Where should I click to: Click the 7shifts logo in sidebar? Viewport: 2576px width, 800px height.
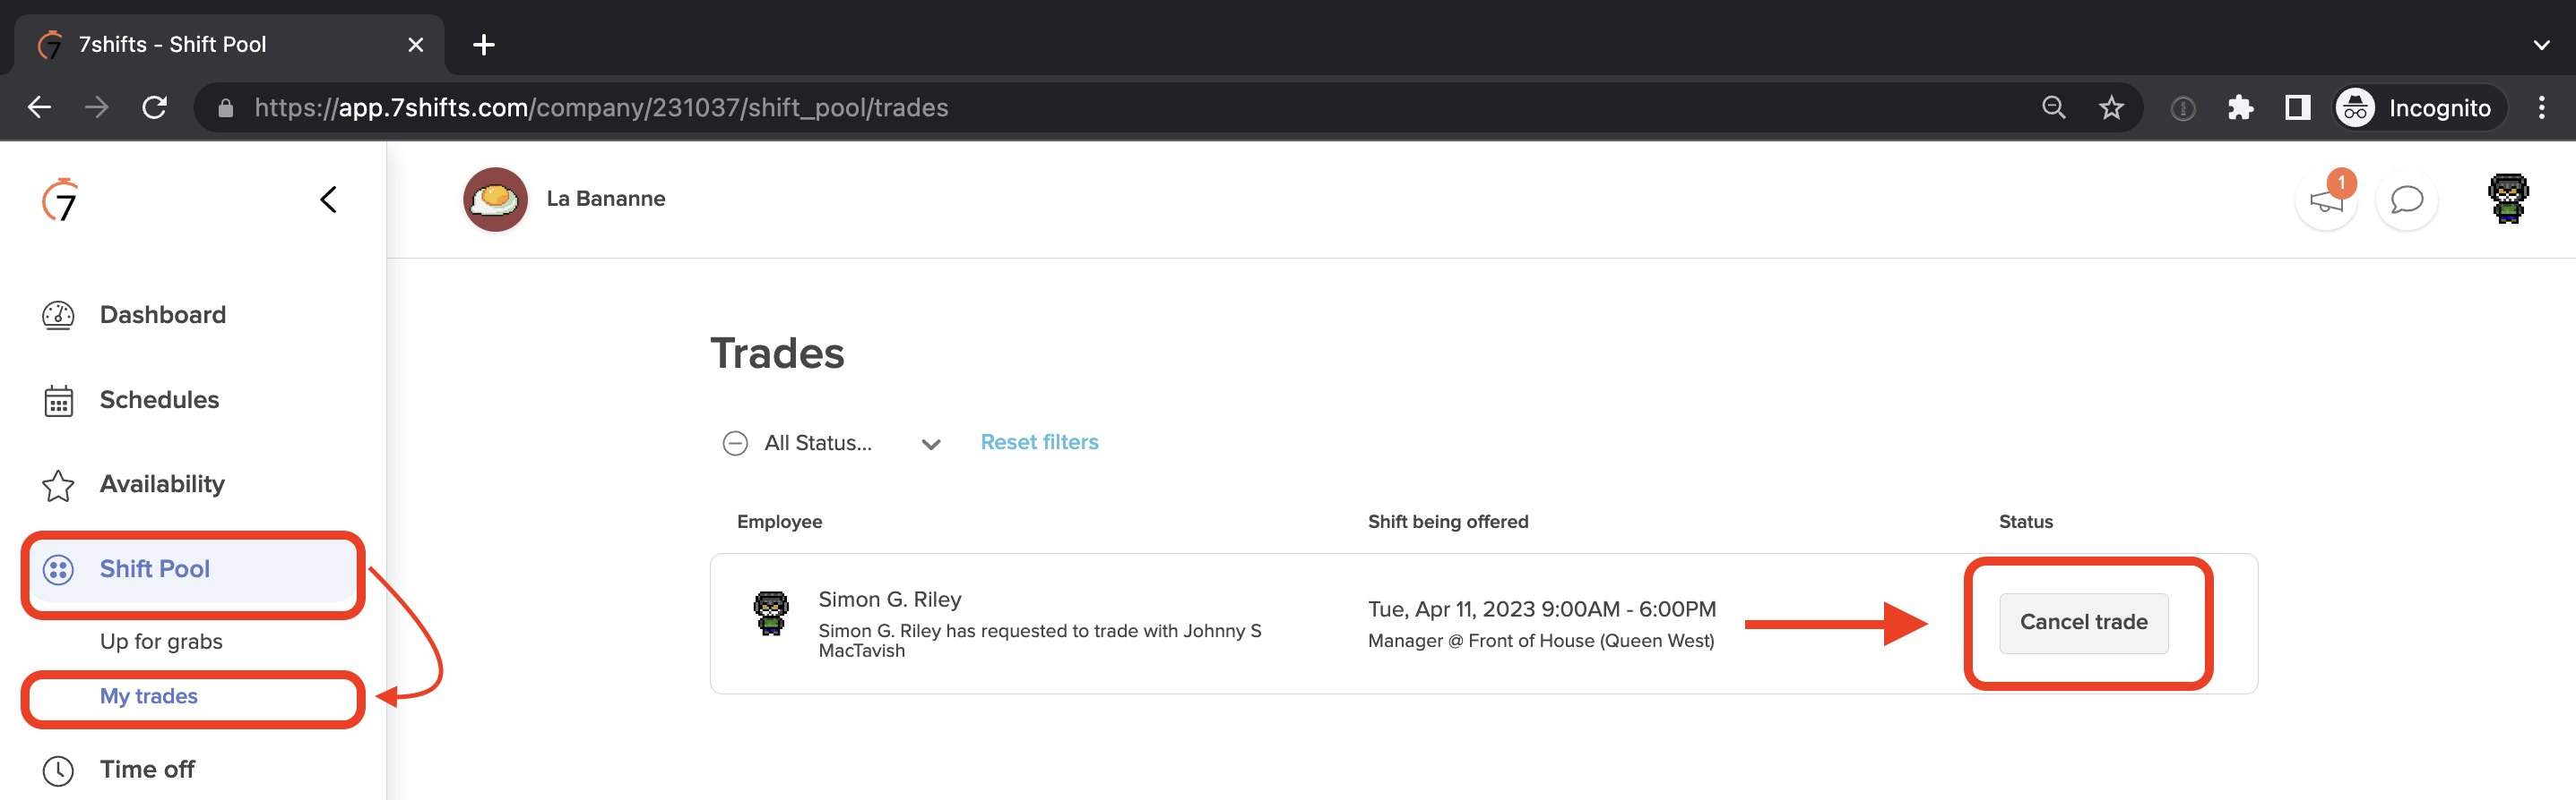click(x=60, y=200)
